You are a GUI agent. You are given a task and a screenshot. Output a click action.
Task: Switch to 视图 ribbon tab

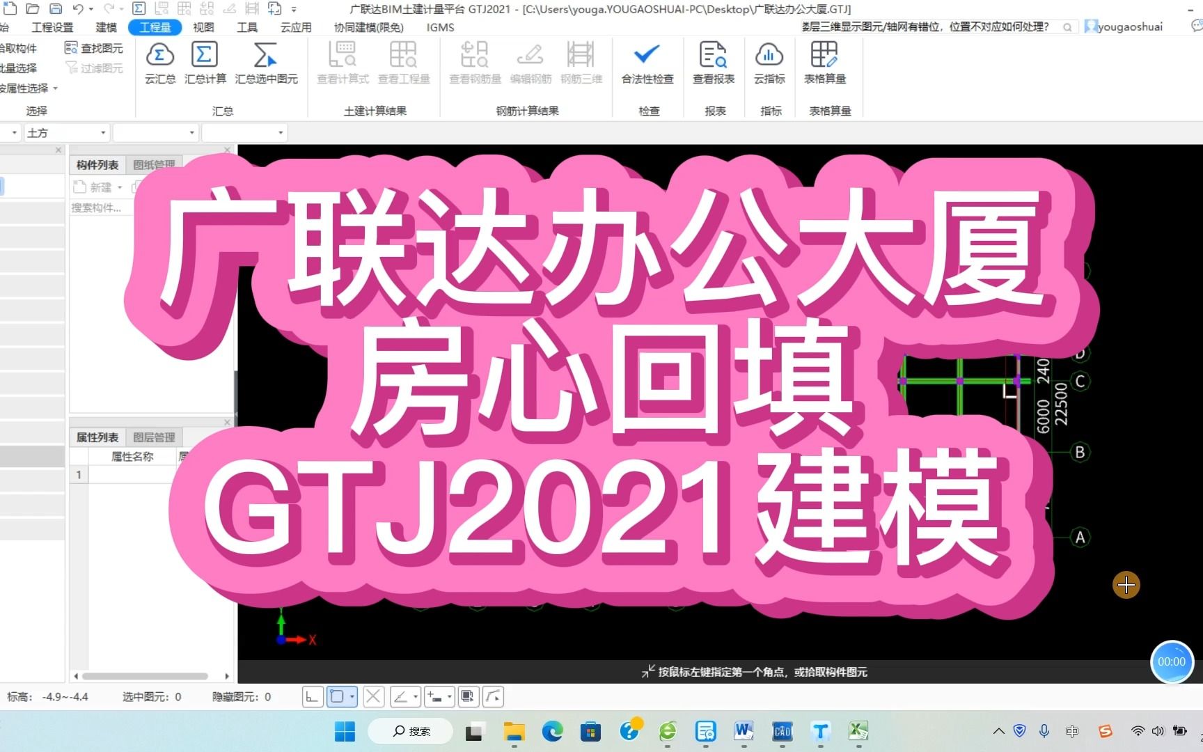coord(203,27)
